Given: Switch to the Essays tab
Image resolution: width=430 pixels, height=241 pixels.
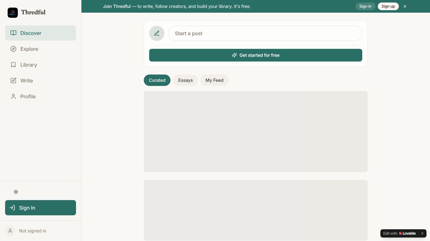Looking at the screenshot, I should (185, 80).
